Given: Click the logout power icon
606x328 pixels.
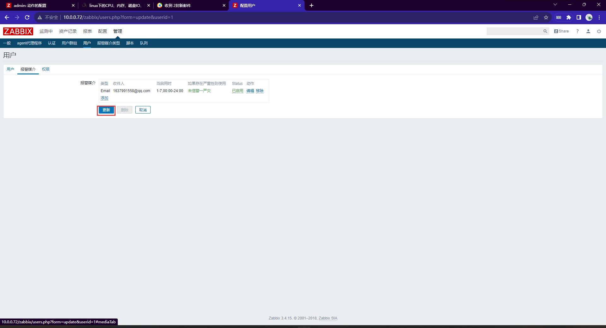Looking at the screenshot, I should pyautogui.click(x=599, y=31).
